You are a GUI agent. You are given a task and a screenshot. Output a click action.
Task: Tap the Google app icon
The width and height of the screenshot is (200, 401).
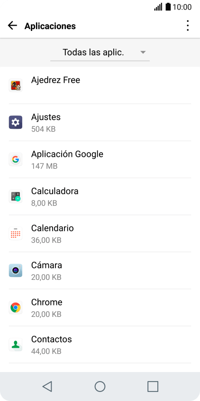tap(16, 159)
